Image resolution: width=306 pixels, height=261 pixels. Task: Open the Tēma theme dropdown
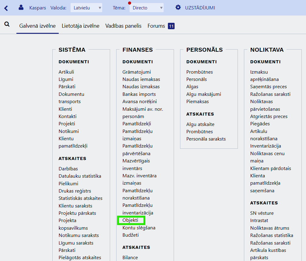pyautogui.click(x=146, y=8)
